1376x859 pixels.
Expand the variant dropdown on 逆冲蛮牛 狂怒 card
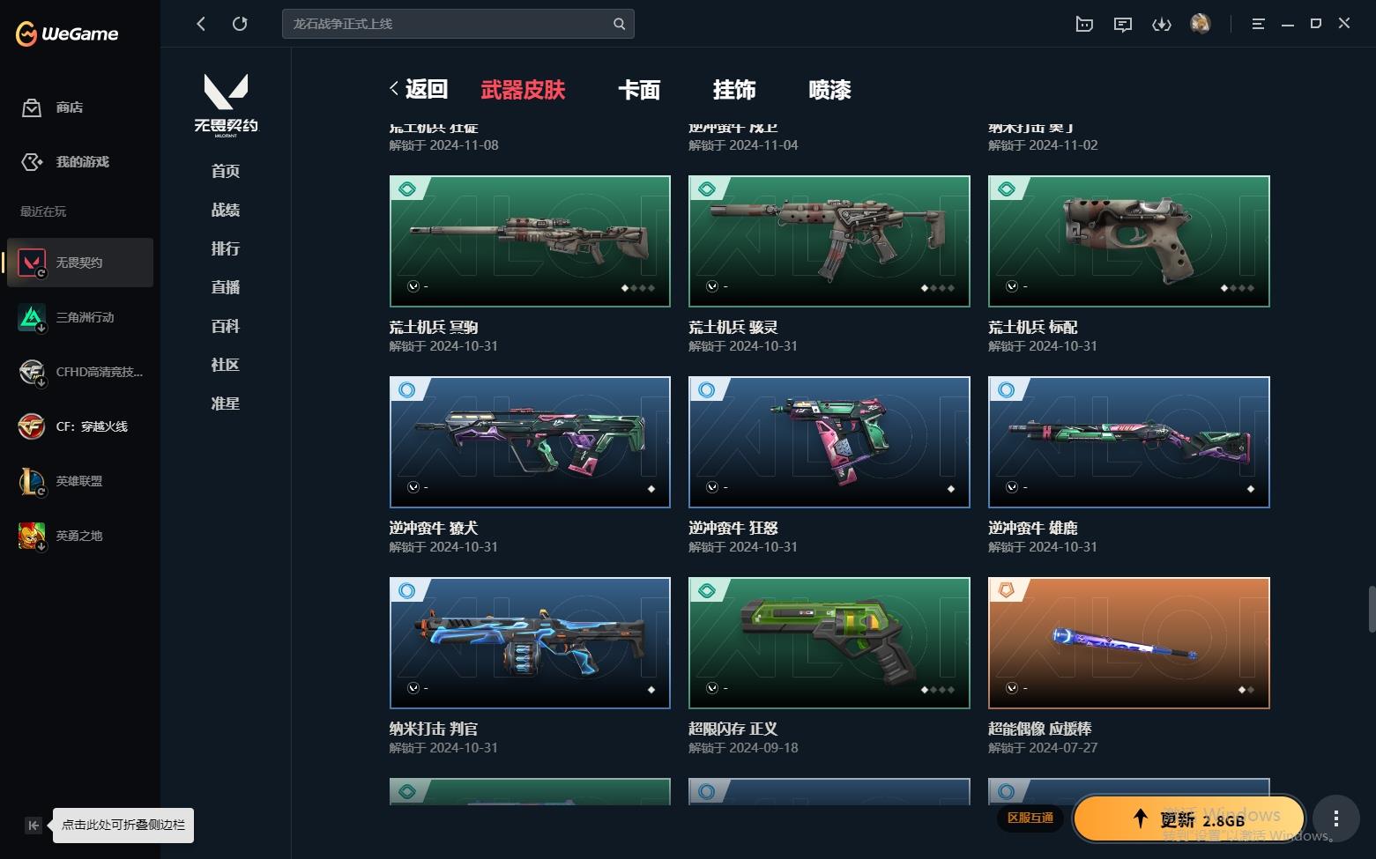click(x=712, y=487)
